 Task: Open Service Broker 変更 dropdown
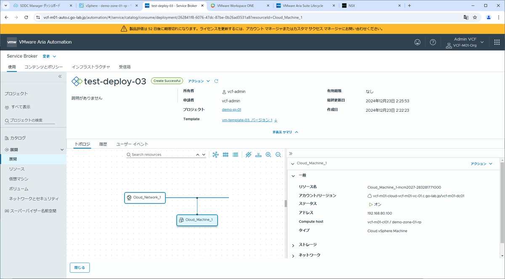(49, 56)
